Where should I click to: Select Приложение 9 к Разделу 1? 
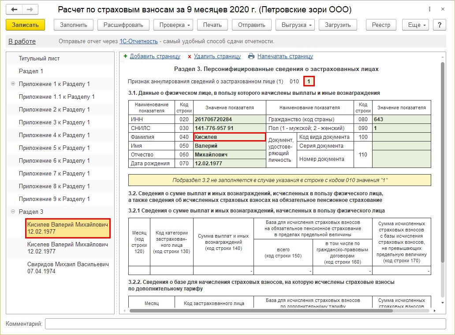point(54,199)
